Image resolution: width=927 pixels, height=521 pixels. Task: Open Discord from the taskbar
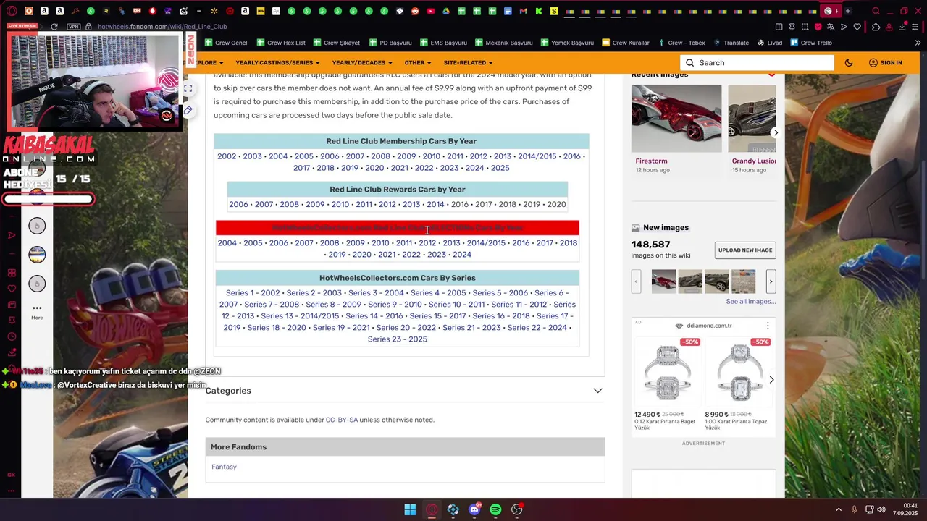click(x=474, y=510)
